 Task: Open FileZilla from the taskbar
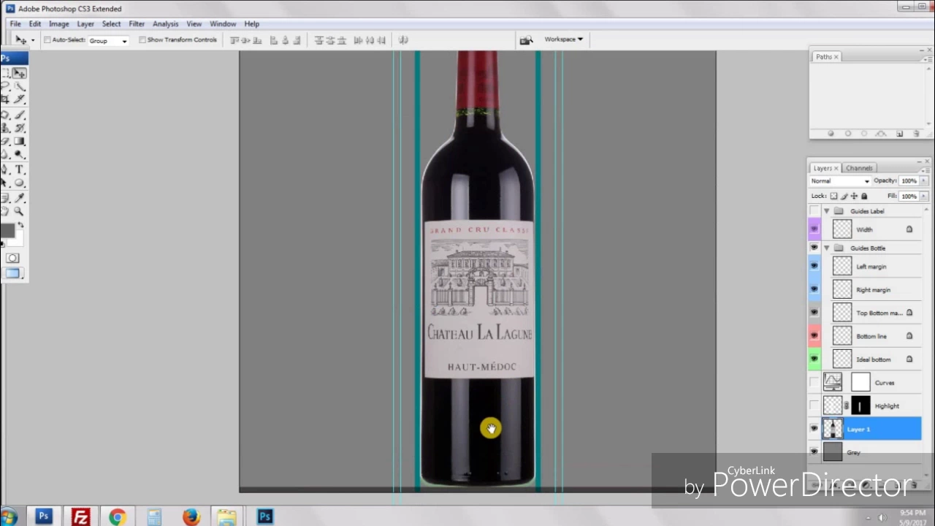[80, 517]
